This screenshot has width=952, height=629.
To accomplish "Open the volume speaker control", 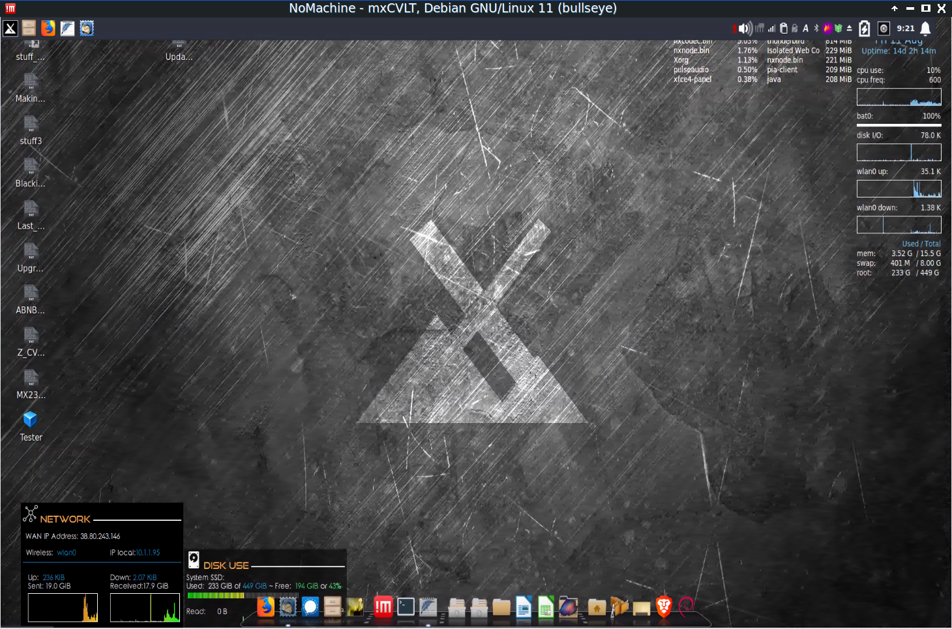I will (746, 28).
